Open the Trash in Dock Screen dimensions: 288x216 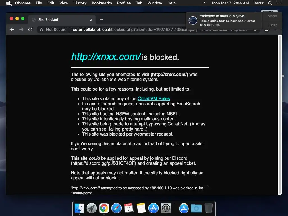[x=209, y=208]
